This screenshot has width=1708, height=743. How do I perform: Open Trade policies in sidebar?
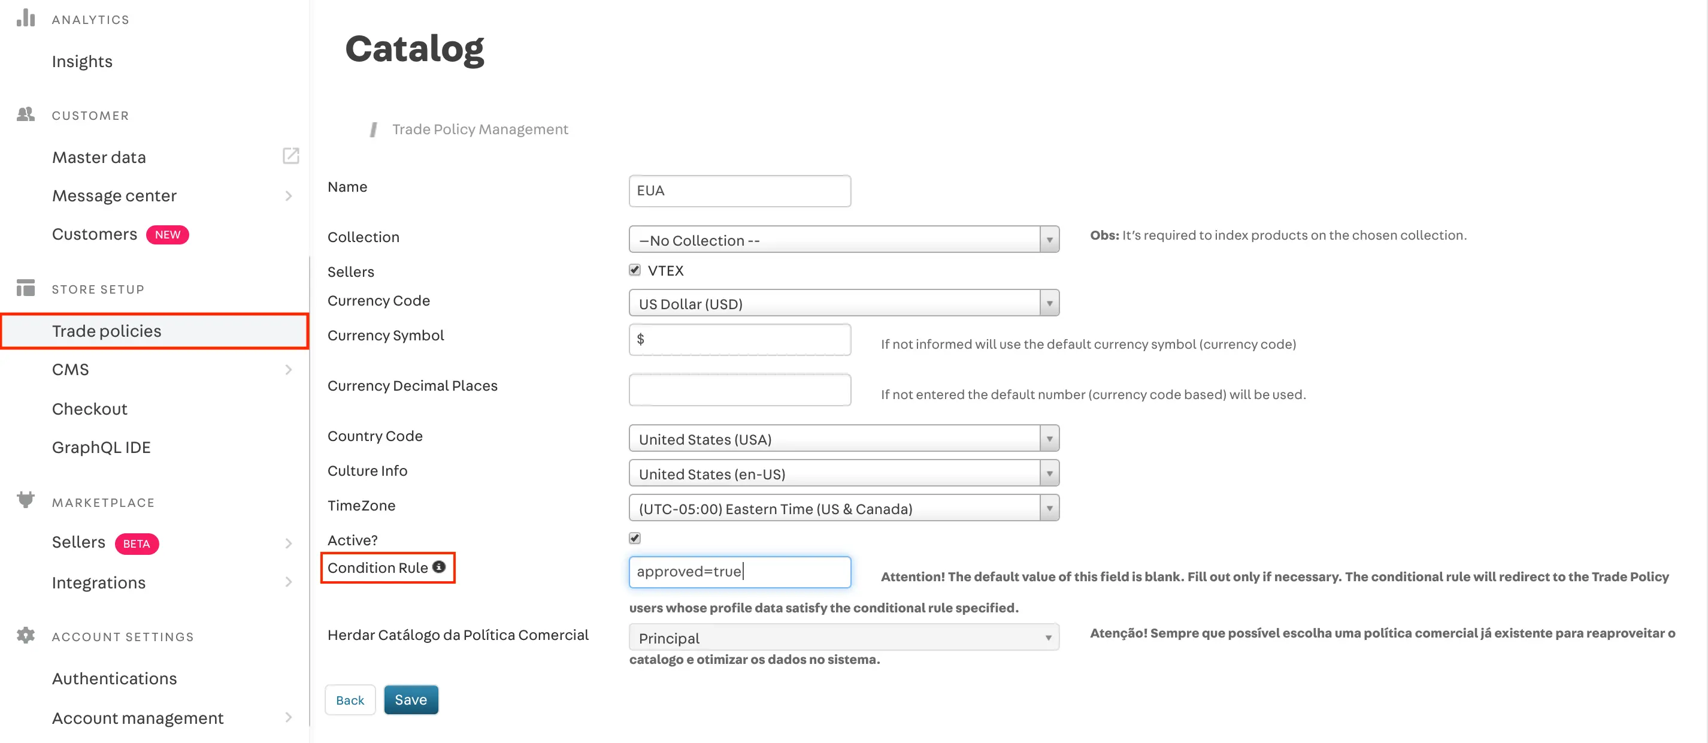[107, 331]
